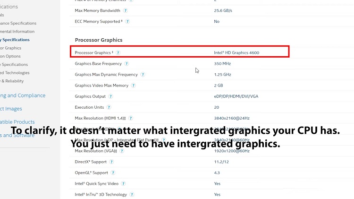Select Memory Specifications in sidebar
The height and width of the screenshot is (199, 354).
point(15,40)
